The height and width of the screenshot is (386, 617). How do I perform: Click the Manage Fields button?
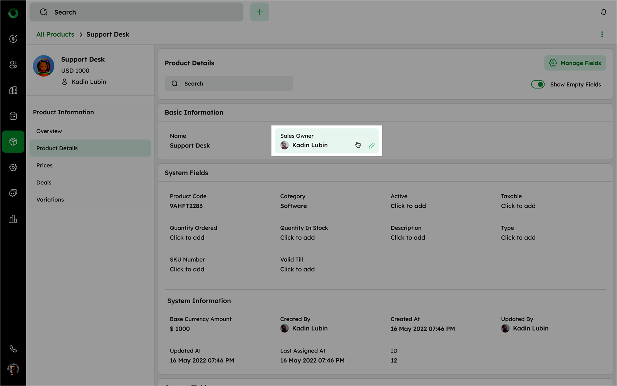point(575,63)
